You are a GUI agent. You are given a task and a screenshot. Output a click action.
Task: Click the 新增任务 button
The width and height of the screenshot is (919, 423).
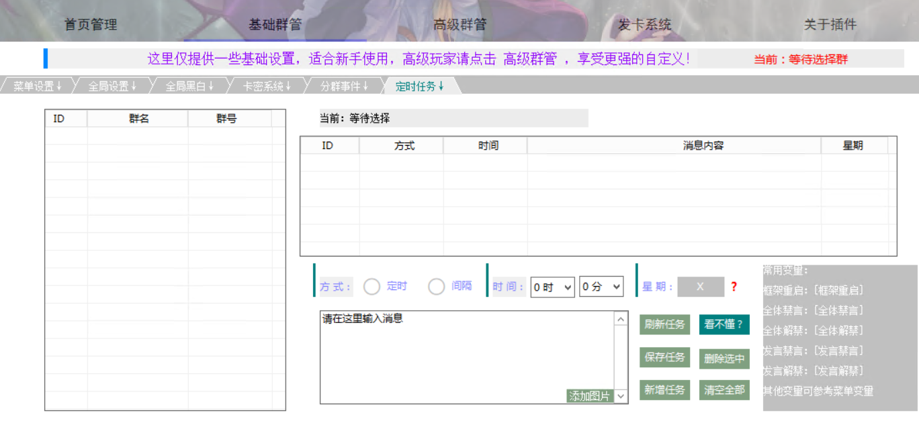(664, 390)
